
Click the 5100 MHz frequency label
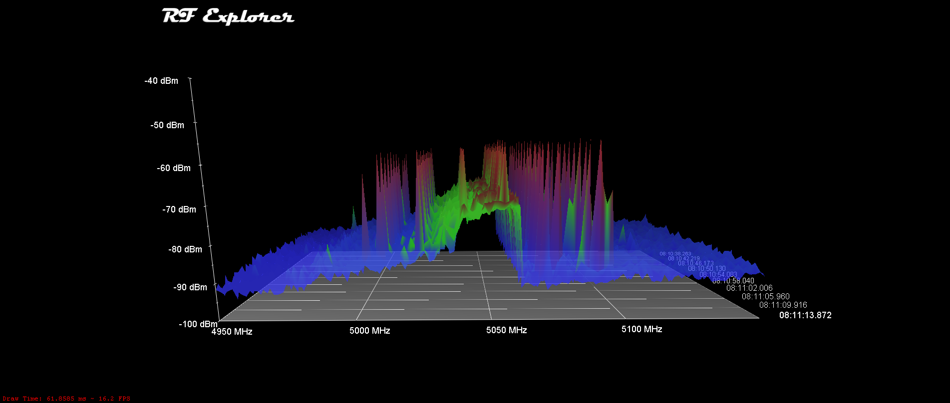[x=642, y=329]
